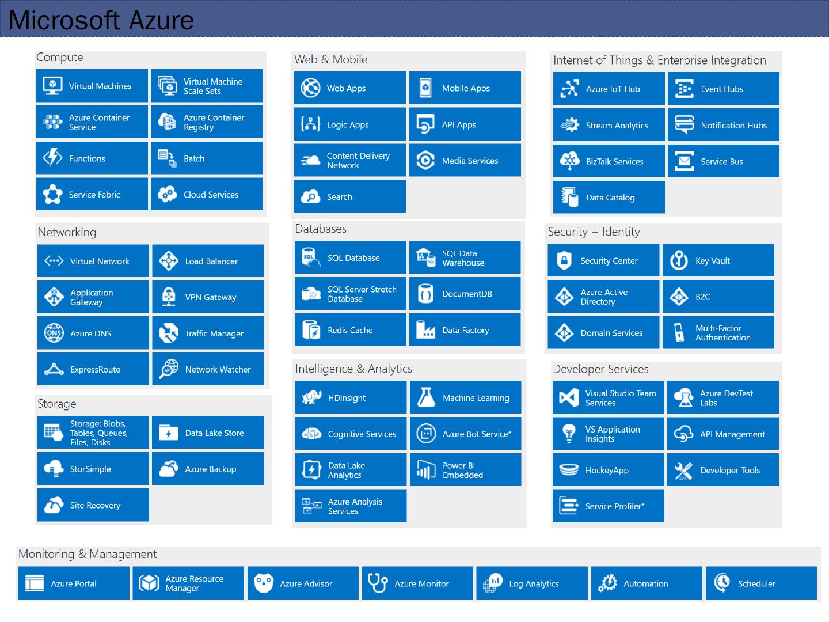Image resolution: width=829 pixels, height=622 pixels.
Task: Select the Azure Backup cloud icon
Action: (169, 469)
